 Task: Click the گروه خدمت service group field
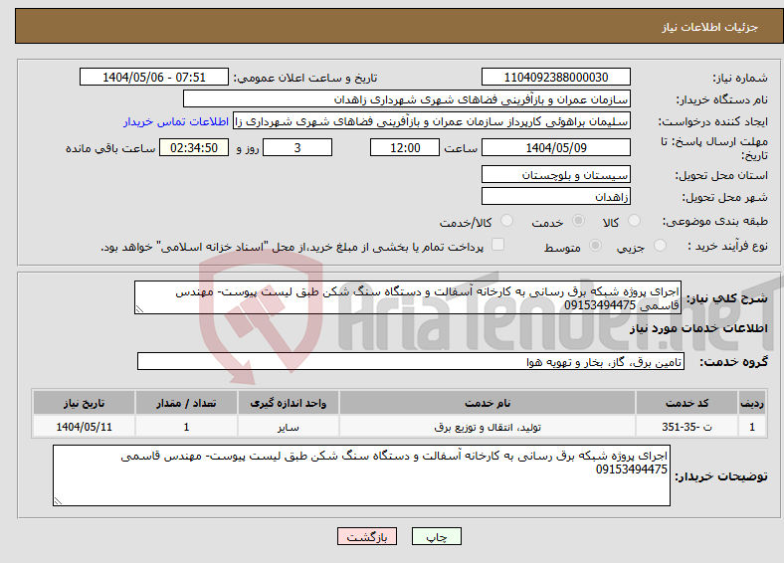[411, 361]
